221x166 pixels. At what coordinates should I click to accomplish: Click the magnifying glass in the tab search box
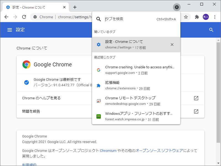[99, 19]
